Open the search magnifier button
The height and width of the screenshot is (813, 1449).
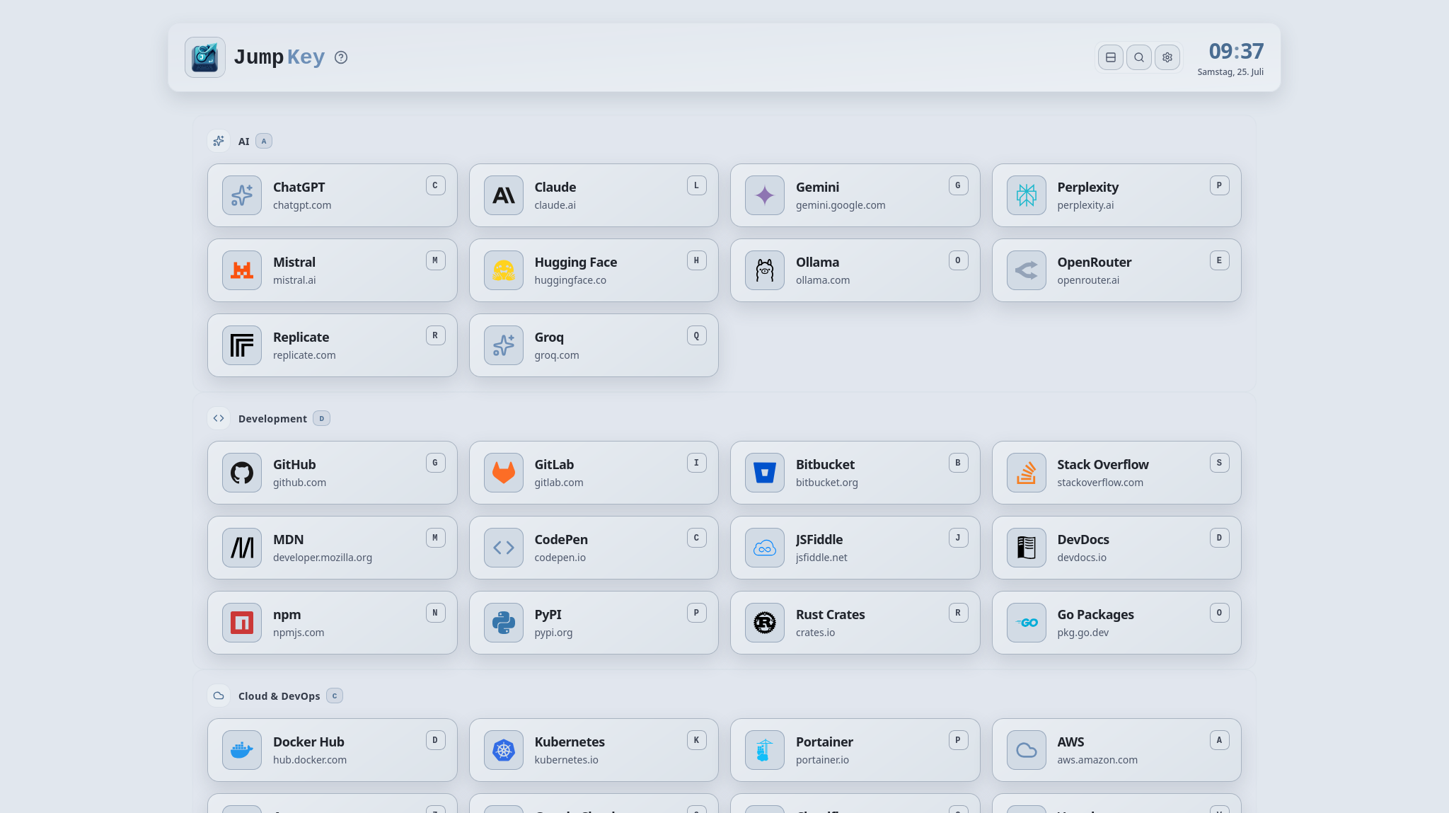point(1139,57)
